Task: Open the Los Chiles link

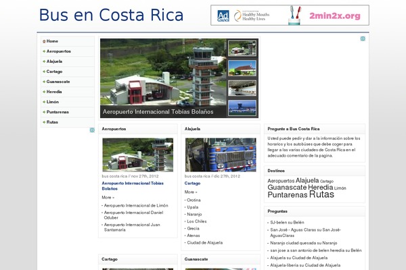Action: [197, 221]
